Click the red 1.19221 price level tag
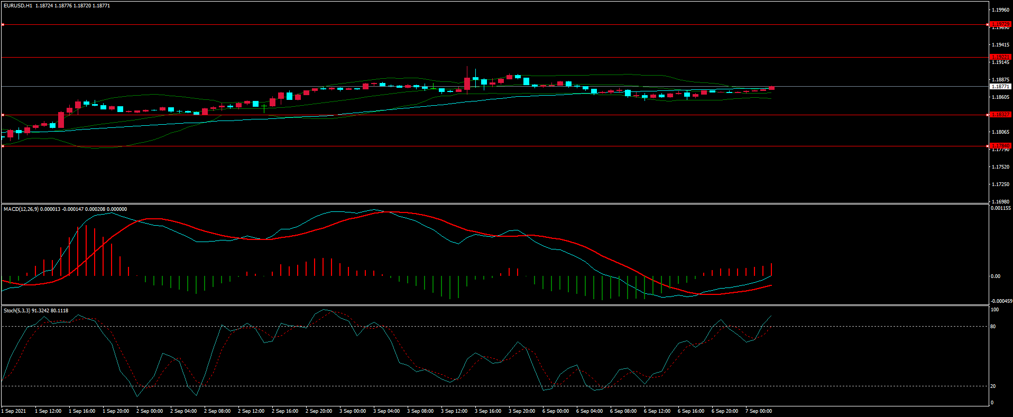Screen dimensions: 1013x417 1000,57
